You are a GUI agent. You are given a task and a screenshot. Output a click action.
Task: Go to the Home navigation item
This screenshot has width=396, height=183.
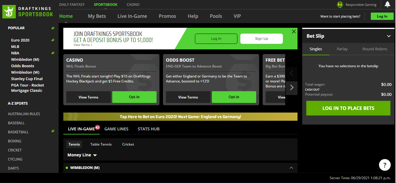coord(66,16)
